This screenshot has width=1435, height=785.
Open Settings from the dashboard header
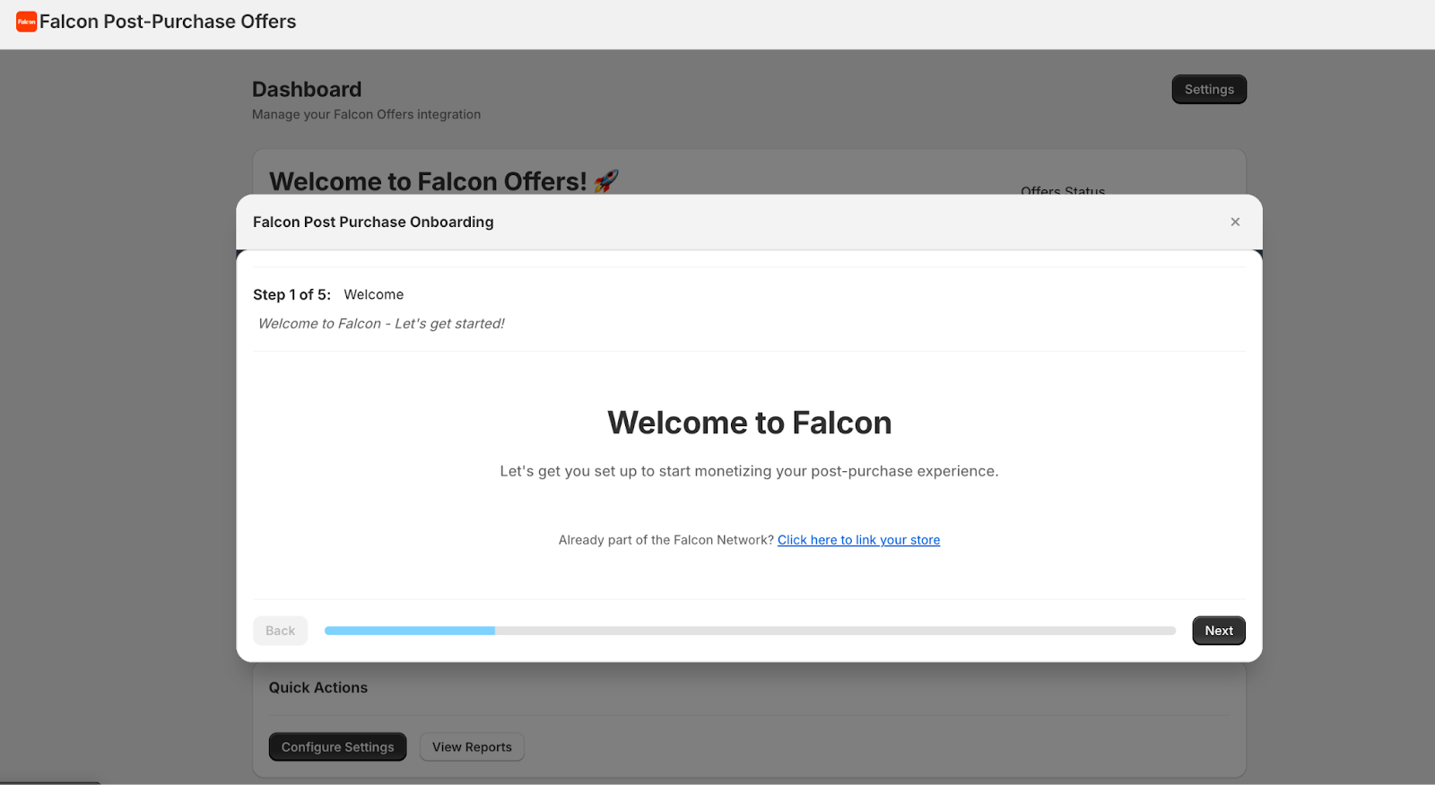[x=1208, y=90]
